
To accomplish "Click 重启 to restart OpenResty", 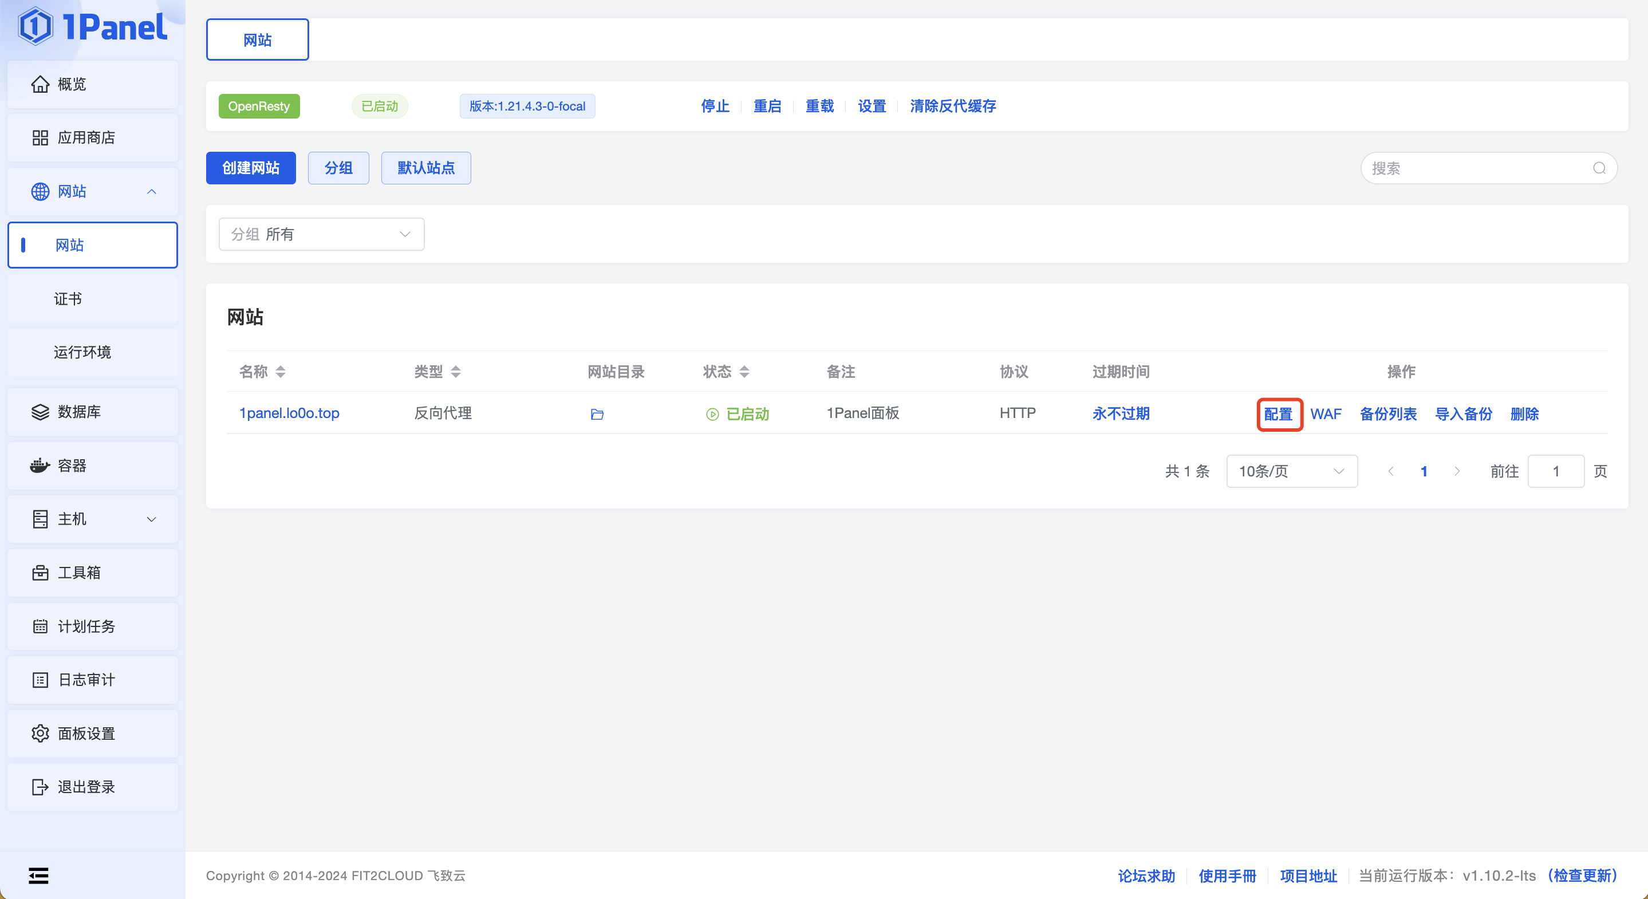I will click(767, 106).
